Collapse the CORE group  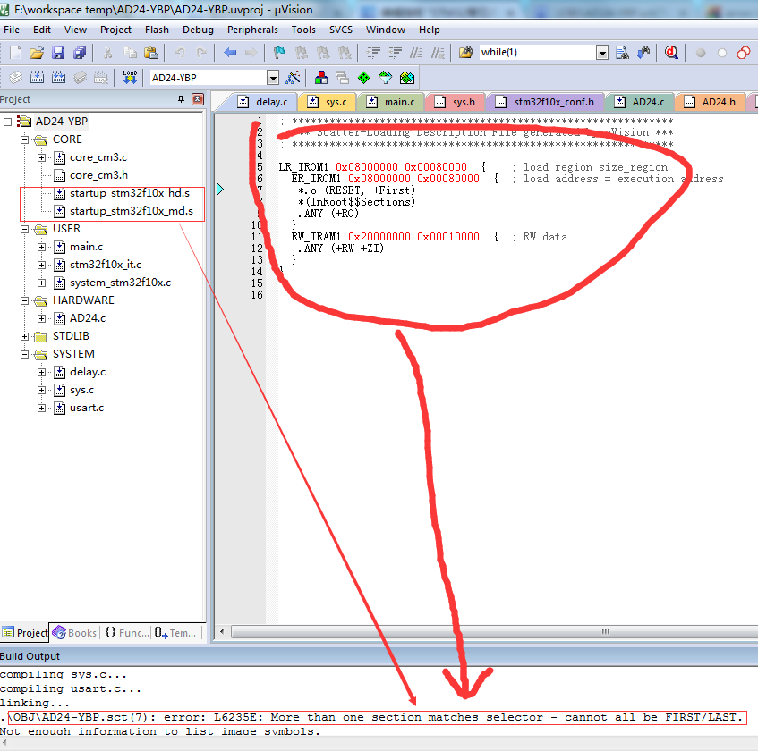click(x=25, y=139)
